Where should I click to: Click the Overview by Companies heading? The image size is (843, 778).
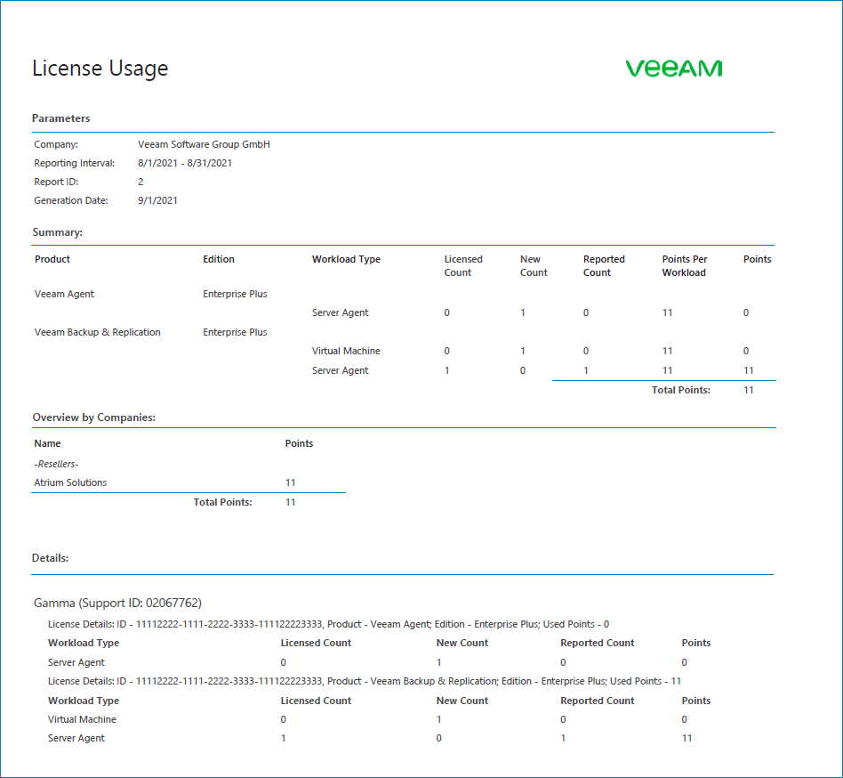pyautogui.click(x=94, y=417)
